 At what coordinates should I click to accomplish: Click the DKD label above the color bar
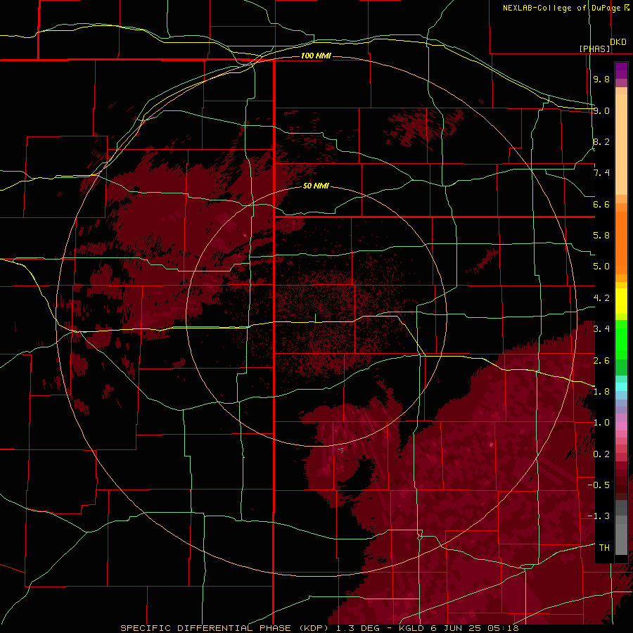(x=618, y=42)
